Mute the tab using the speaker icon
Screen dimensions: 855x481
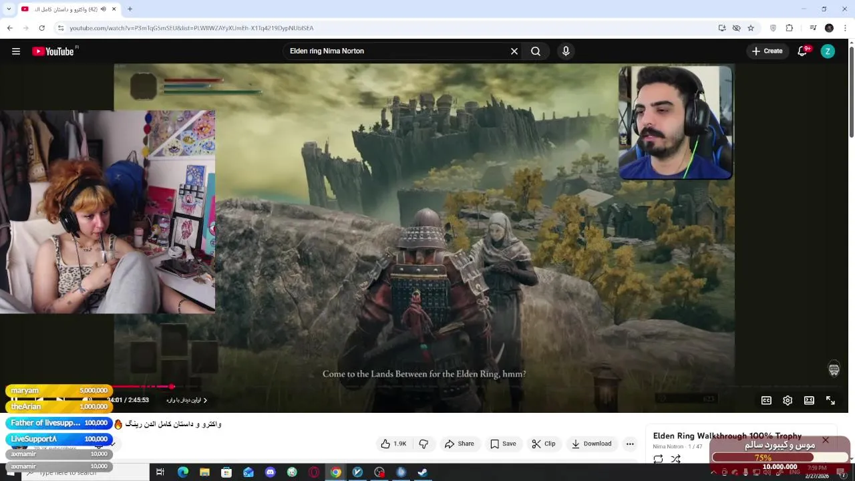(x=103, y=9)
